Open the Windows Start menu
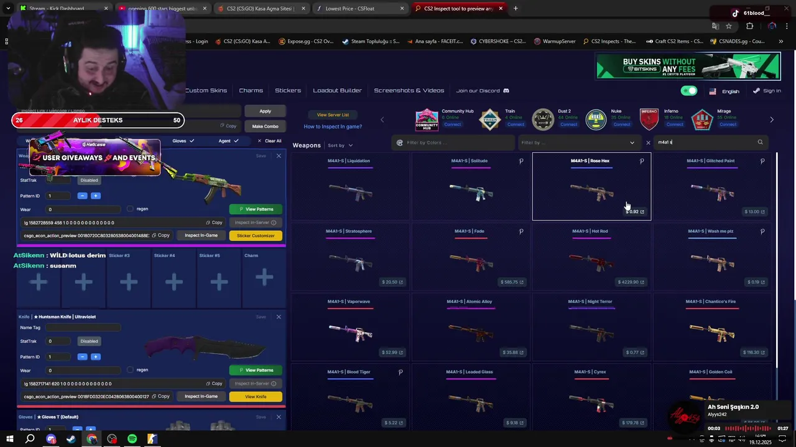Image resolution: width=796 pixels, height=447 pixels. 10,439
